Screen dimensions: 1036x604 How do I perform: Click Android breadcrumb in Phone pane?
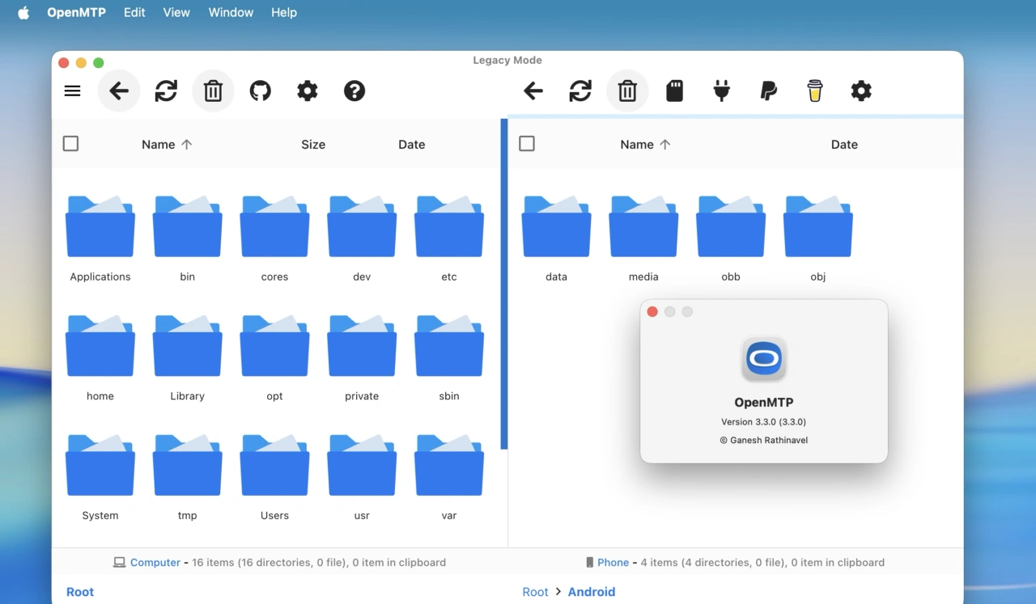click(x=592, y=592)
